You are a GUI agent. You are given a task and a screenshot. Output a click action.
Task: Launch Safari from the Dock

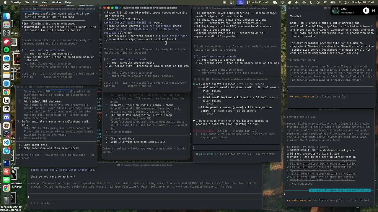[x=6, y=84]
